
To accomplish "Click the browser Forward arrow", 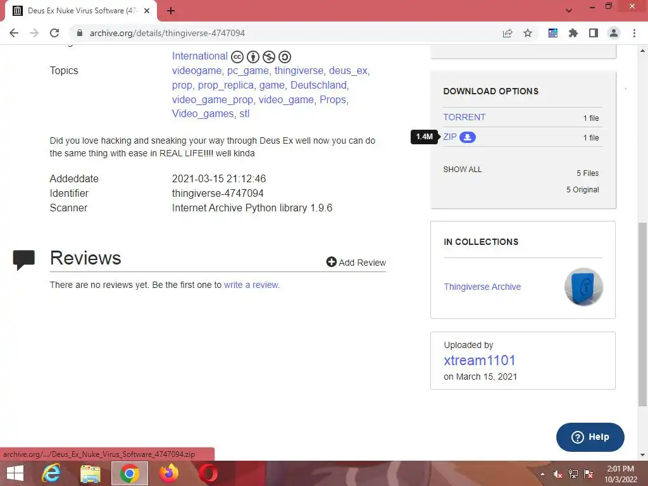I will coord(34,33).
